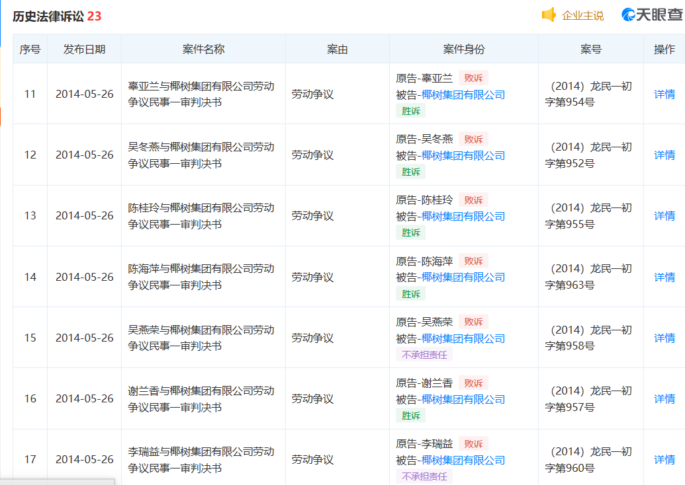Click the 企业主说 speaker icon
685x485 pixels.
click(549, 15)
